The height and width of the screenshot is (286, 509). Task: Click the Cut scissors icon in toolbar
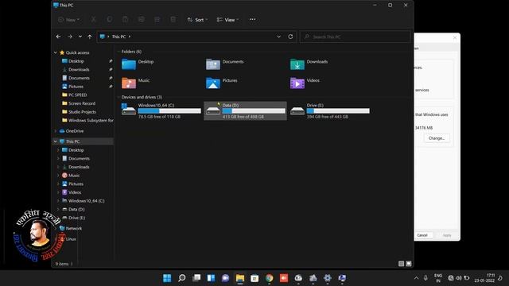94,20
